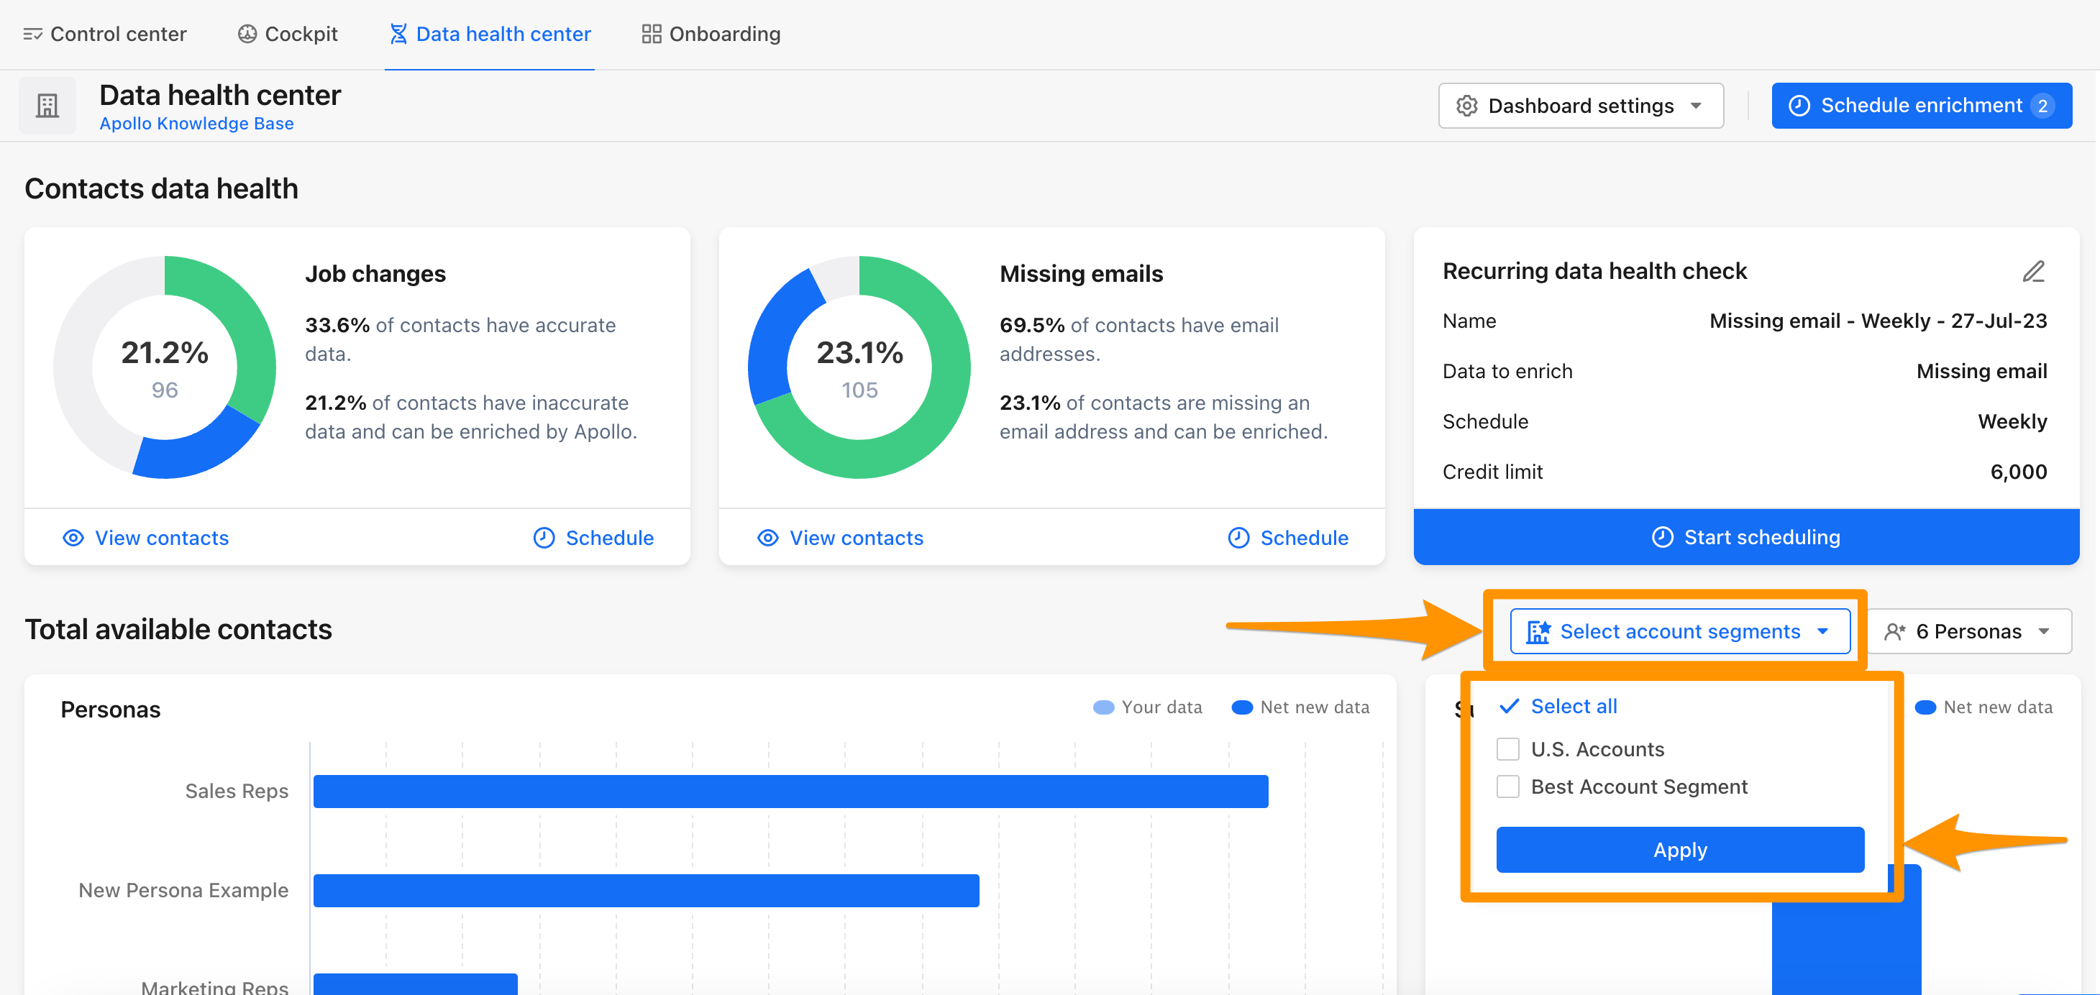Click the Marketing Reps bar

pos(416,983)
